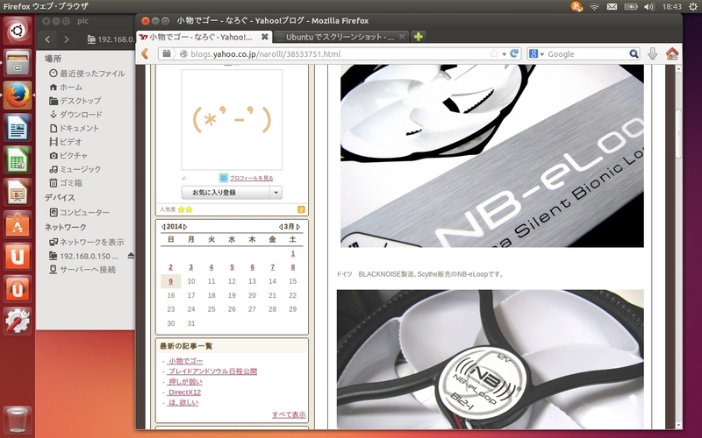
Task: Open the sound volume indicator
Action: tap(648, 6)
